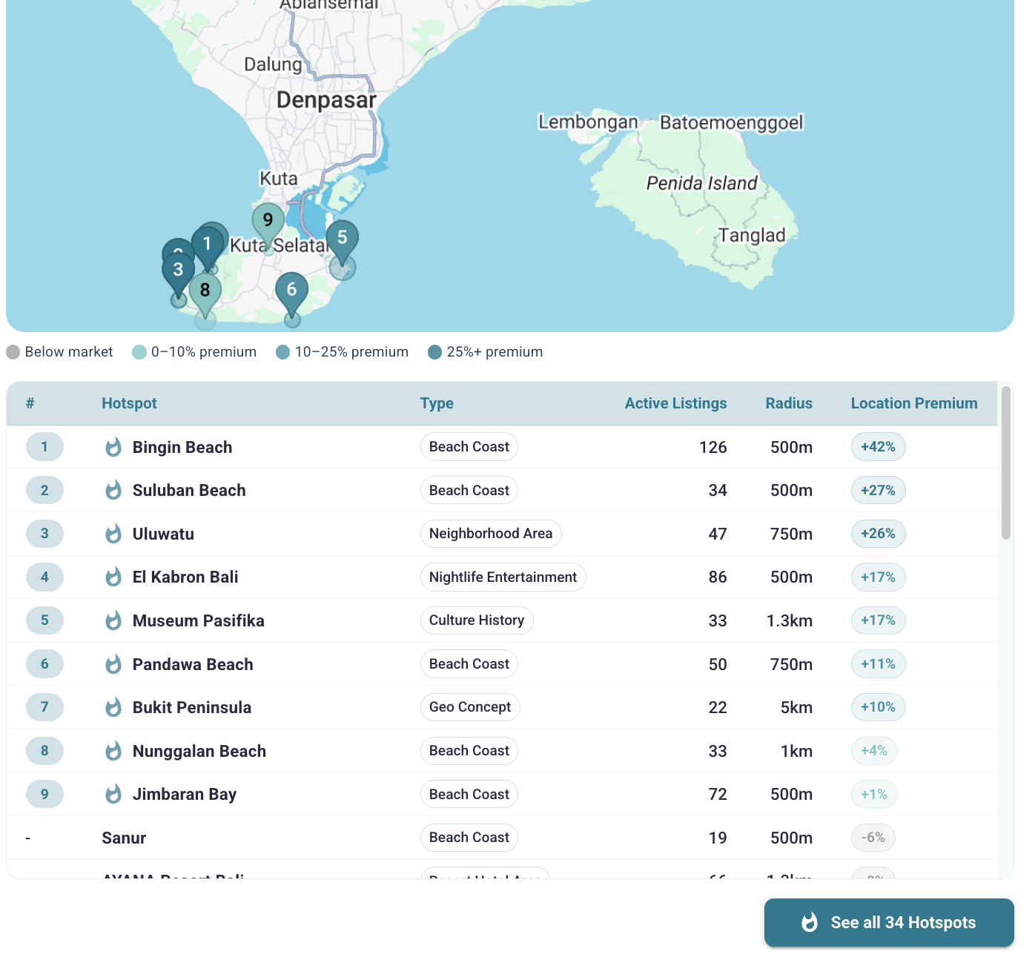The height and width of the screenshot is (977, 1035).
Task: Sort by Active Listings column header
Action: 675,403
